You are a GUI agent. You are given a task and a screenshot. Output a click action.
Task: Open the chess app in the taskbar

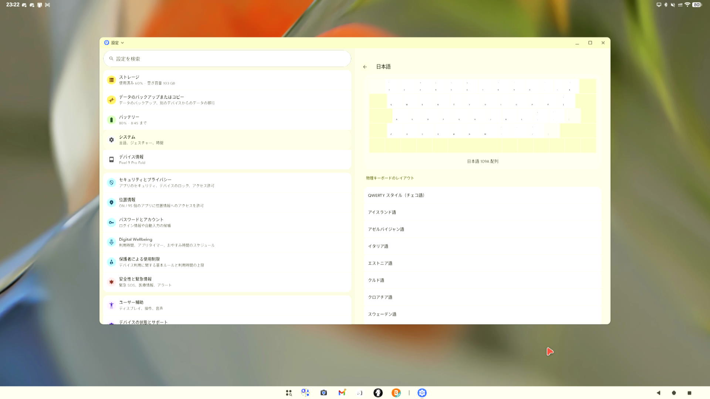tap(378, 393)
